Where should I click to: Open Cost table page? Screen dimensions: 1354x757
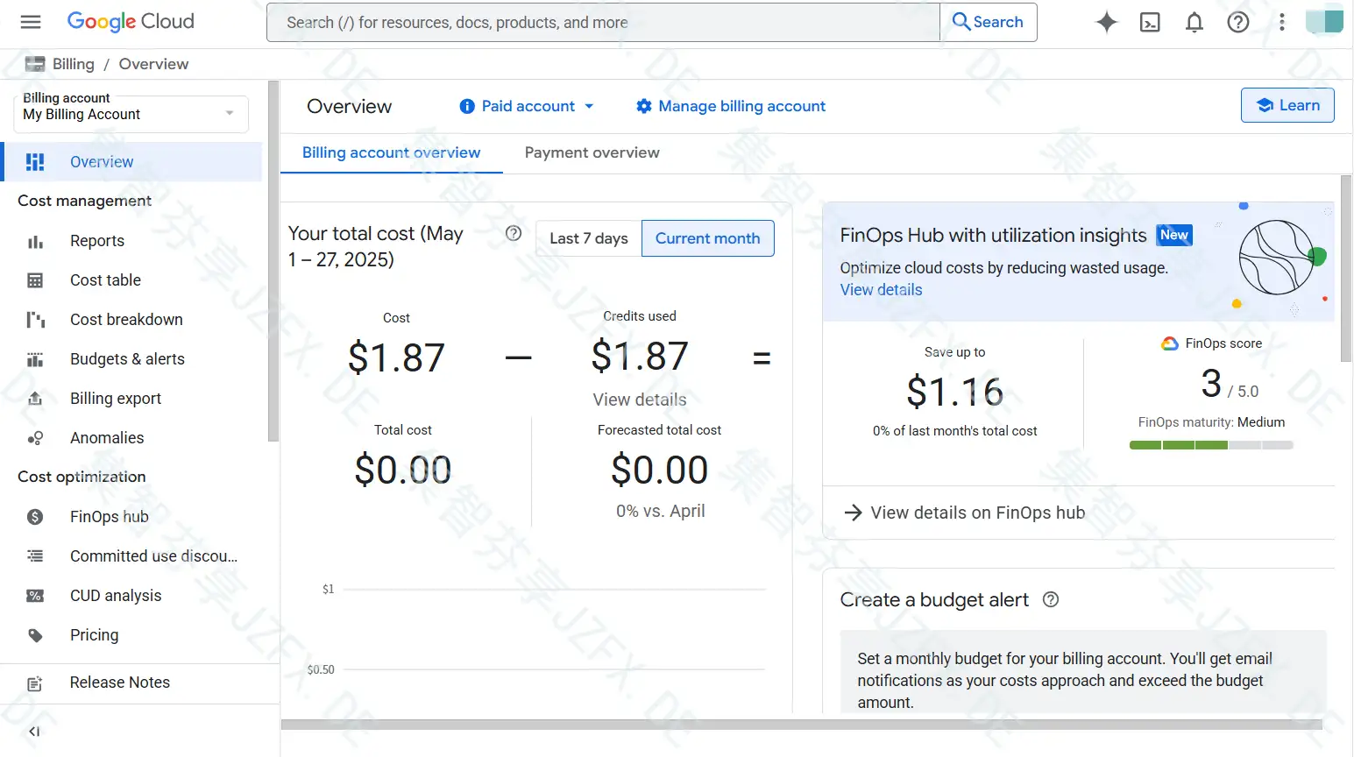105,280
